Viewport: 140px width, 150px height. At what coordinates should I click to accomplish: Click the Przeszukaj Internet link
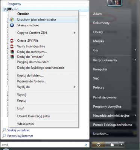pos(20,136)
